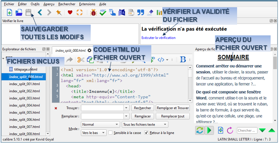Image resolution: width=279 pixels, height=143 pixels.
Task: Open the dropdown arrow next to the </> tag icon
Action: 167,60
